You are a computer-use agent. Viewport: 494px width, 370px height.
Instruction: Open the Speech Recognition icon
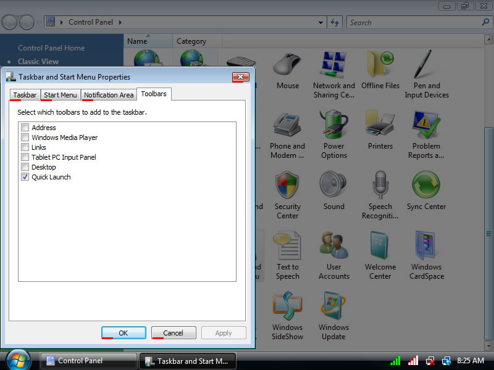pyautogui.click(x=380, y=187)
